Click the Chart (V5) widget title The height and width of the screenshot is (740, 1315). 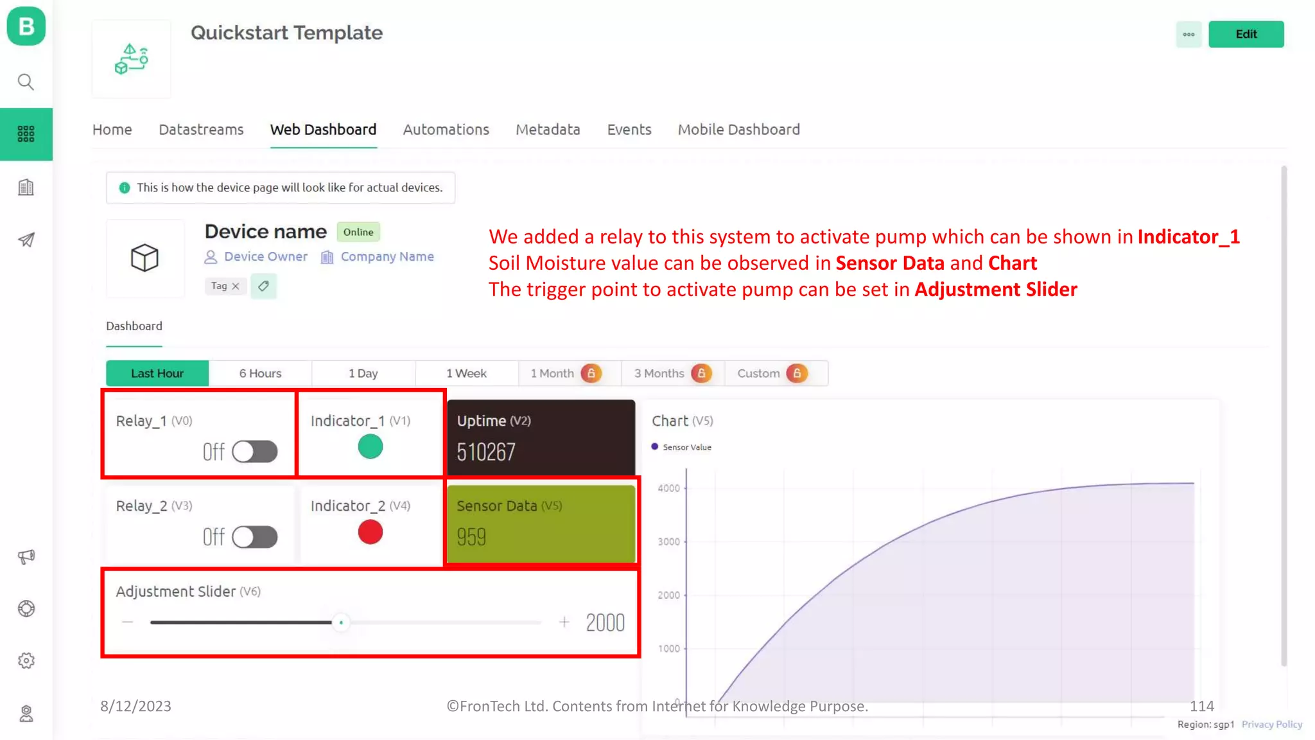(683, 421)
